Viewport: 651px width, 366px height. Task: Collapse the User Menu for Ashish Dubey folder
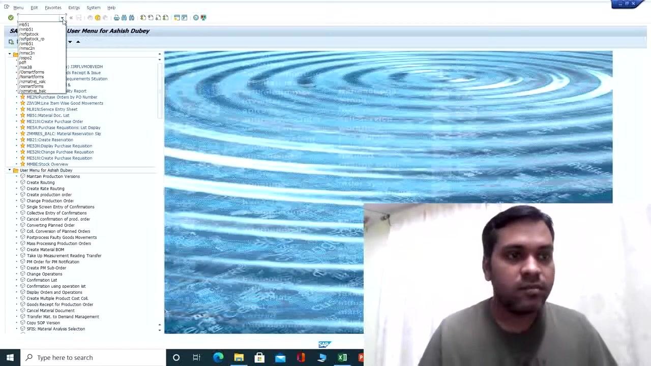pos(9,170)
